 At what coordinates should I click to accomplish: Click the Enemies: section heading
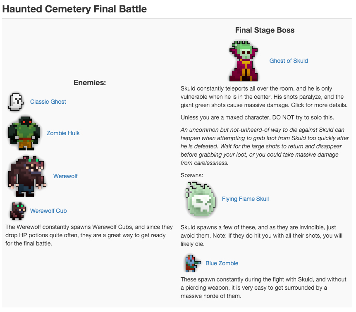(x=90, y=83)
